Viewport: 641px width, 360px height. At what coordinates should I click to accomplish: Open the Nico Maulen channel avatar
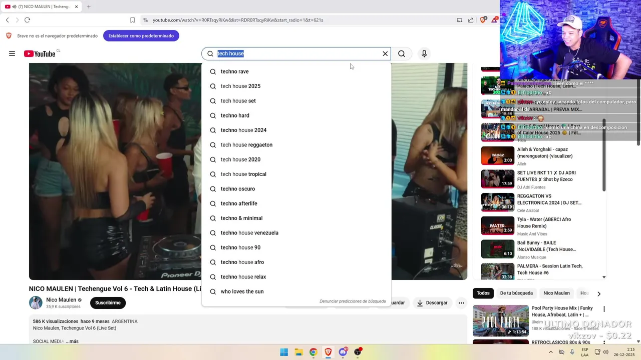(x=36, y=302)
